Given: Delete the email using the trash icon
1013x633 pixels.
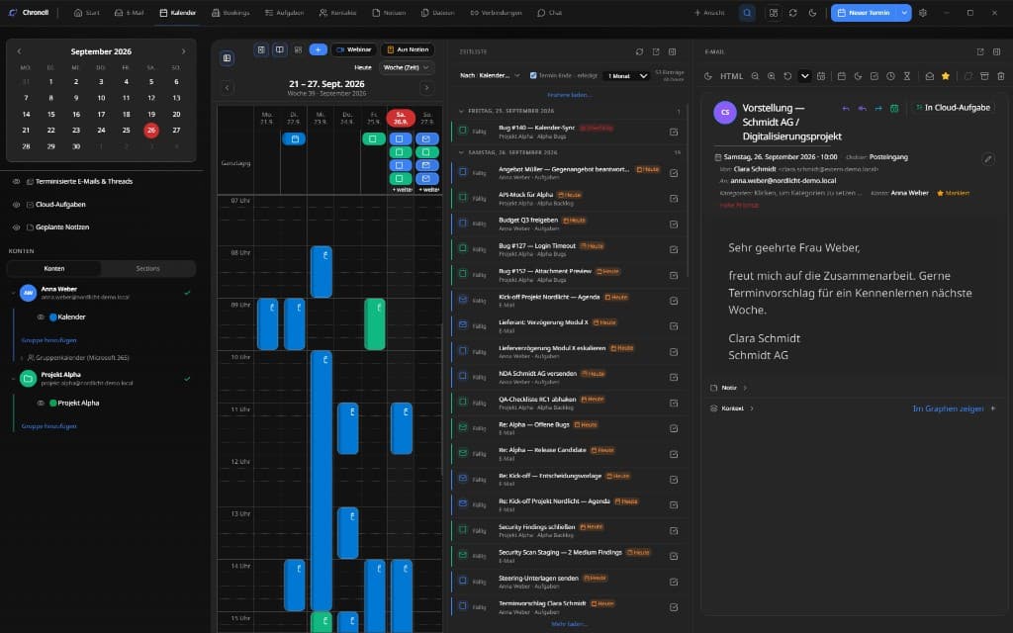Looking at the screenshot, I should tap(1000, 76).
